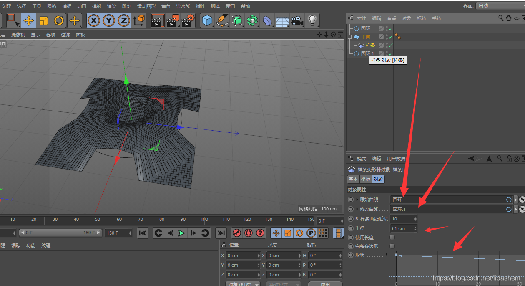
Task: Click the Cube primitive icon
Action: [x=207, y=20]
